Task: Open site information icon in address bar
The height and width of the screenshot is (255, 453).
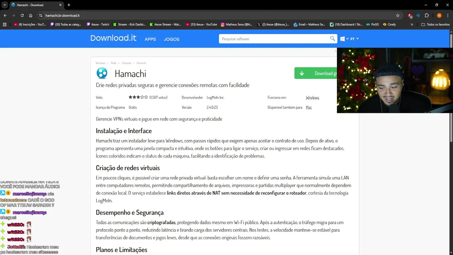Action: (x=41, y=16)
